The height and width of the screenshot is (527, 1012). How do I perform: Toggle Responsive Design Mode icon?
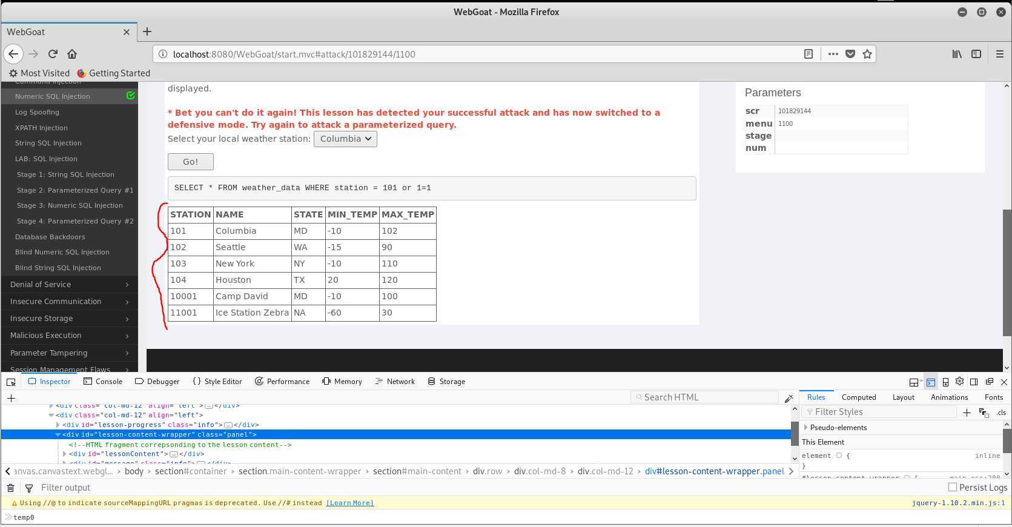pyautogui.click(x=945, y=382)
